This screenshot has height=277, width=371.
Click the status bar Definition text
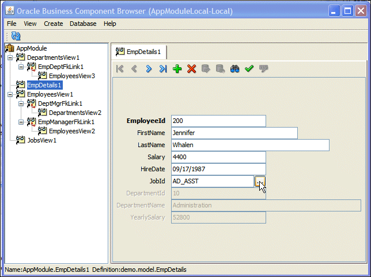click(x=139, y=270)
